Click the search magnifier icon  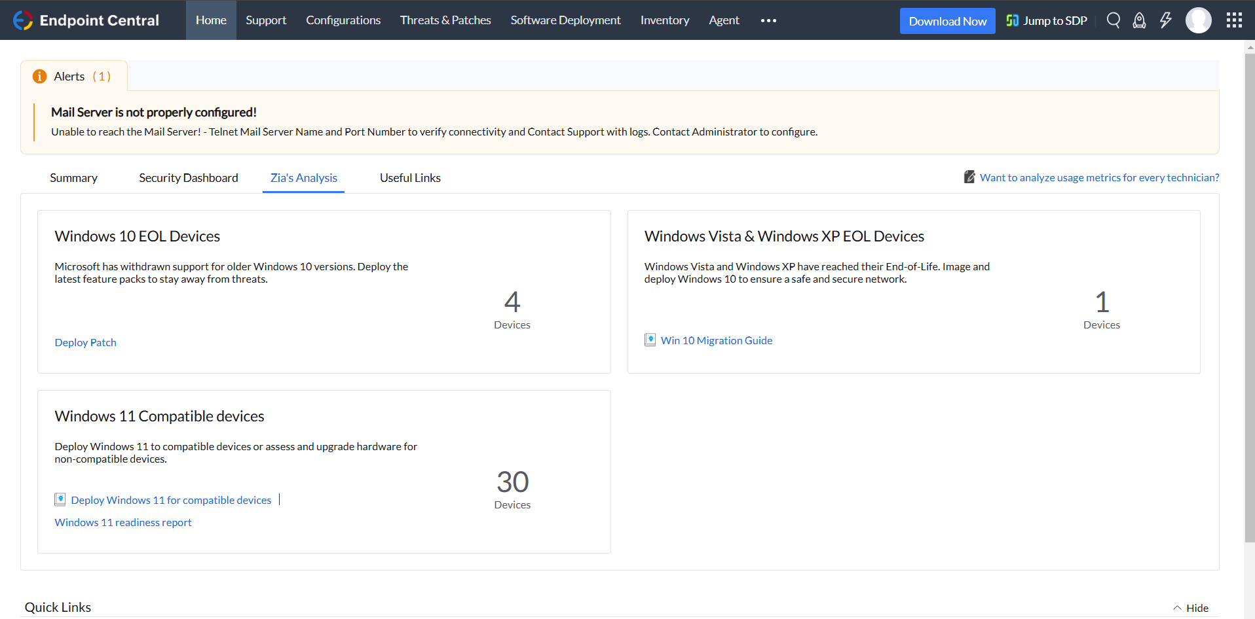pos(1113,20)
